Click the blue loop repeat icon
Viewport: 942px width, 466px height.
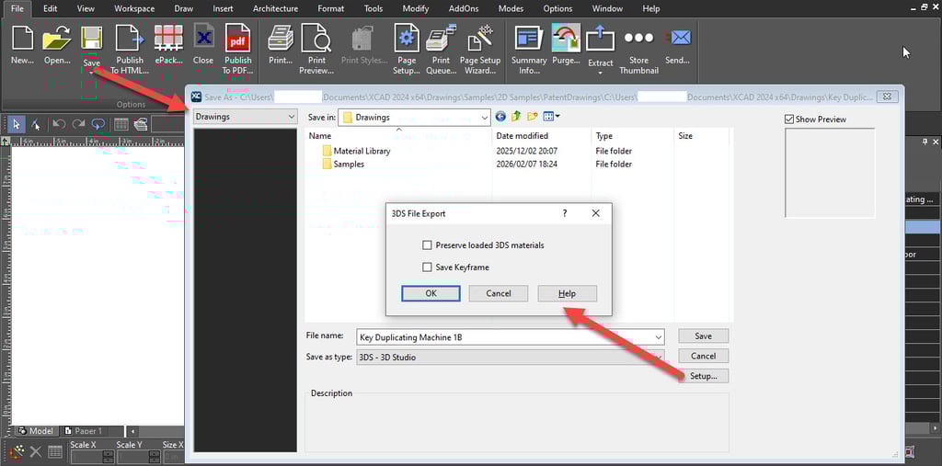[98, 124]
